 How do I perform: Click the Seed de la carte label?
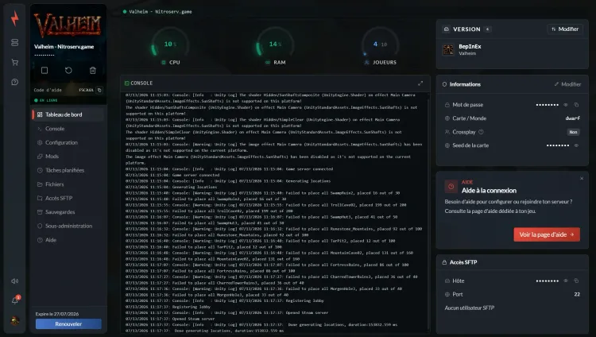(470, 145)
